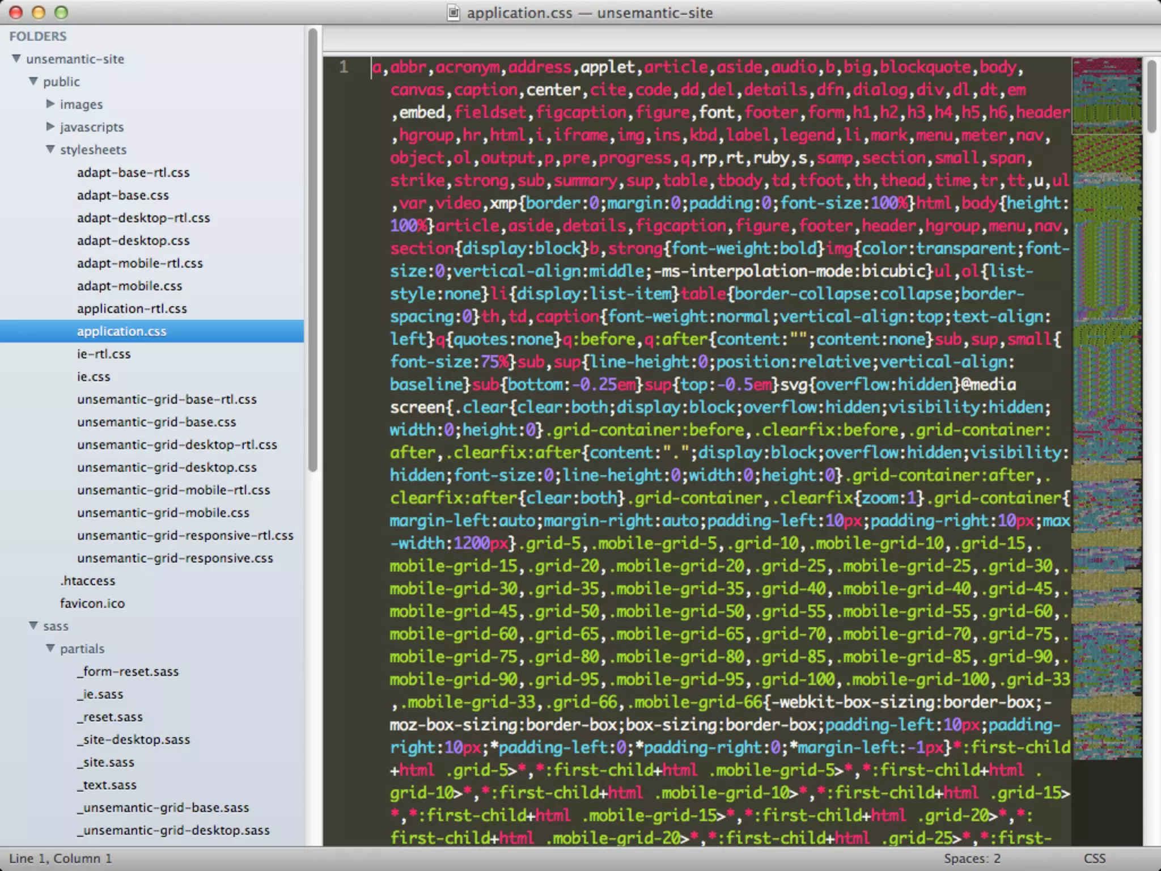The height and width of the screenshot is (871, 1161).
Task: Collapse the partials folder
Action: [x=50, y=648]
